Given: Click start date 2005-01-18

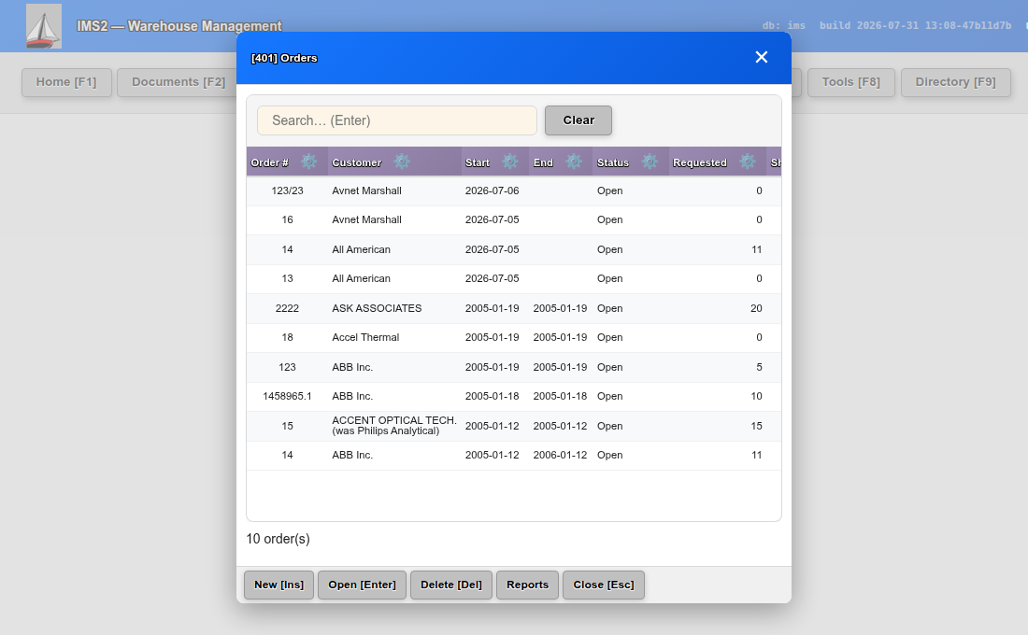Looking at the screenshot, I should 492,397.
